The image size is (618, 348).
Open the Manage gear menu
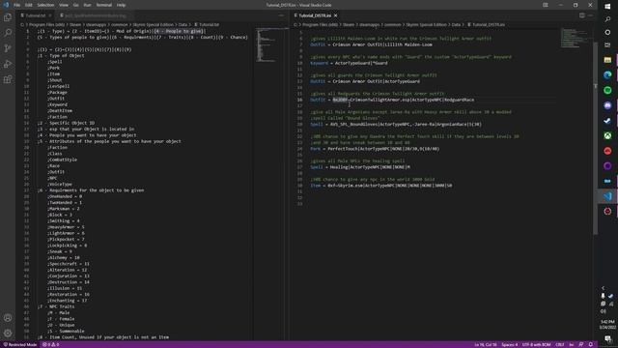(8, 333)
